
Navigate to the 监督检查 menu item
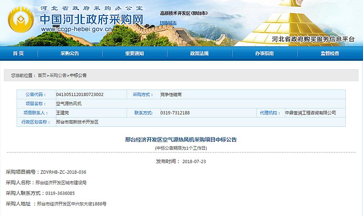click(330, 54)
